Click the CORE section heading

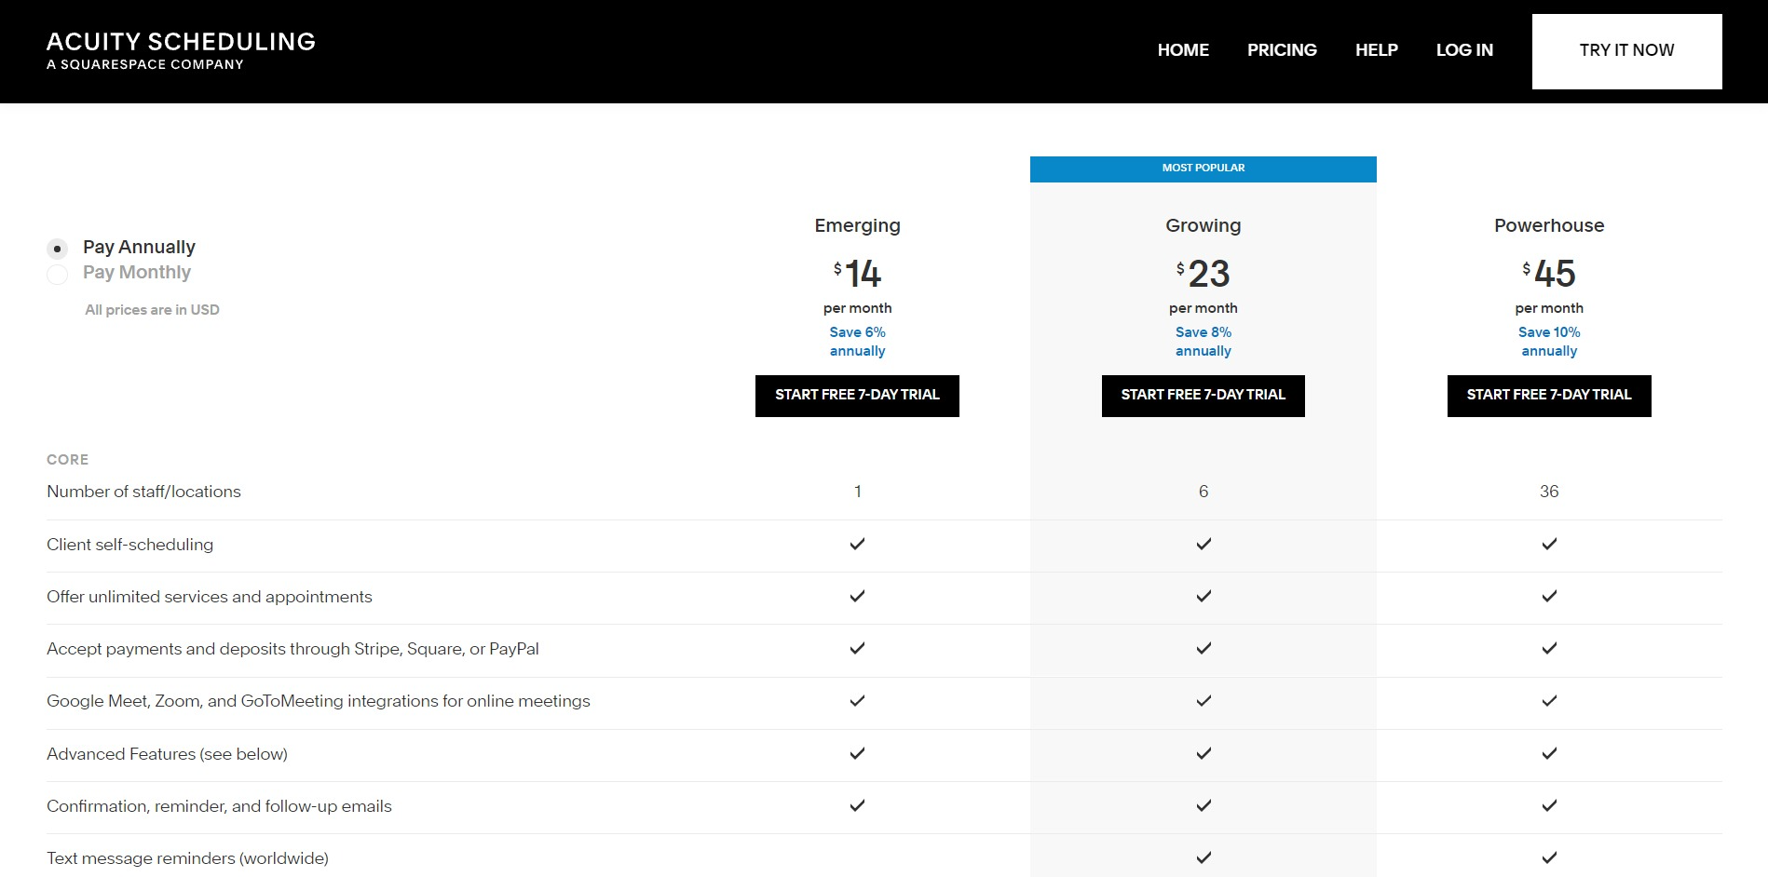click(x=68, y=460)
